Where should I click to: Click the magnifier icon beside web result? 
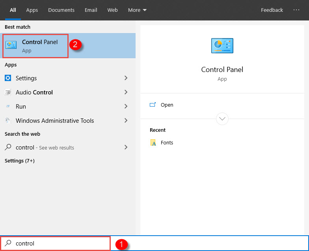8,148
